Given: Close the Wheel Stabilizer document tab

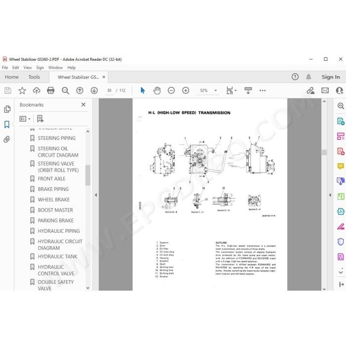Looking at the screenshot, I should click(x=104, y=77).
